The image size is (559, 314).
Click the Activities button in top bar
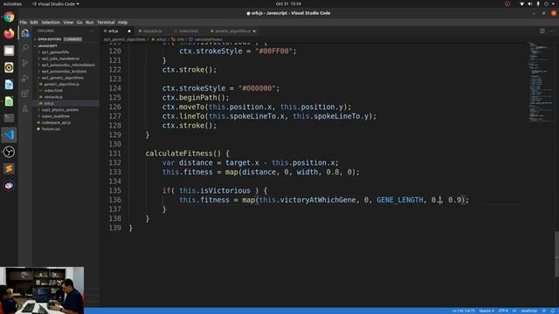pos(12,3)
